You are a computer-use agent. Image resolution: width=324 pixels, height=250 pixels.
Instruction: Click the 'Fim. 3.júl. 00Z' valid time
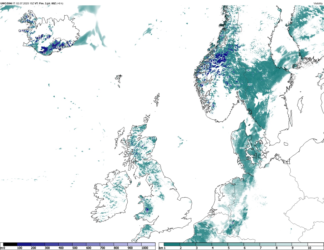[x=47, y=3]
